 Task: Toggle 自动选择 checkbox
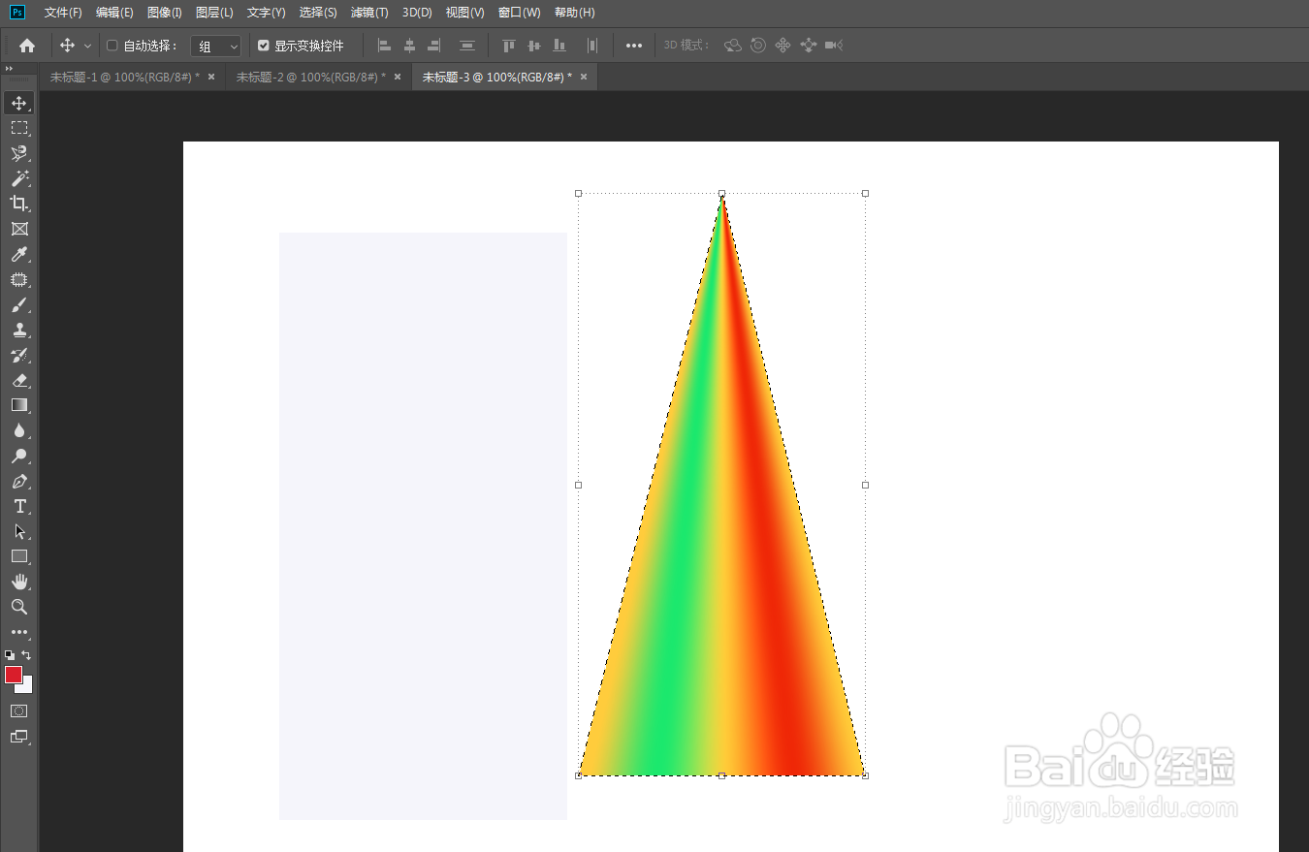pyautogui.click(x=112, y=46)
